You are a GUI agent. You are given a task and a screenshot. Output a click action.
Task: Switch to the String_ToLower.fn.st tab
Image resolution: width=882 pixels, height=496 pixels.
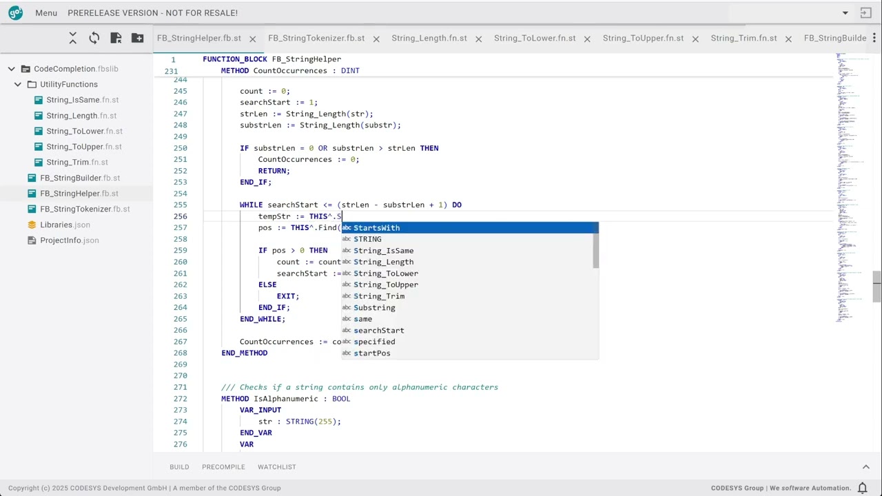535,38
